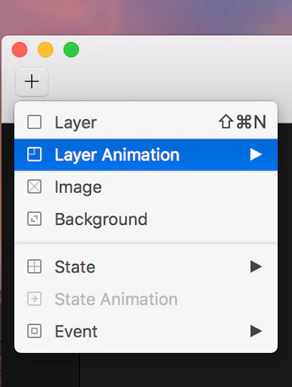The image size is (292, 387).
Task: Click the Background layer icon
Action: tap(35, 219)
